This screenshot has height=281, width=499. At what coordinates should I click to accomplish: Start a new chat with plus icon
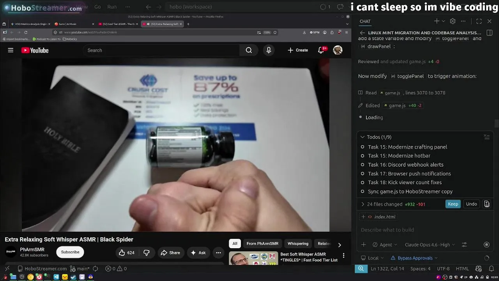coord(437,21)
